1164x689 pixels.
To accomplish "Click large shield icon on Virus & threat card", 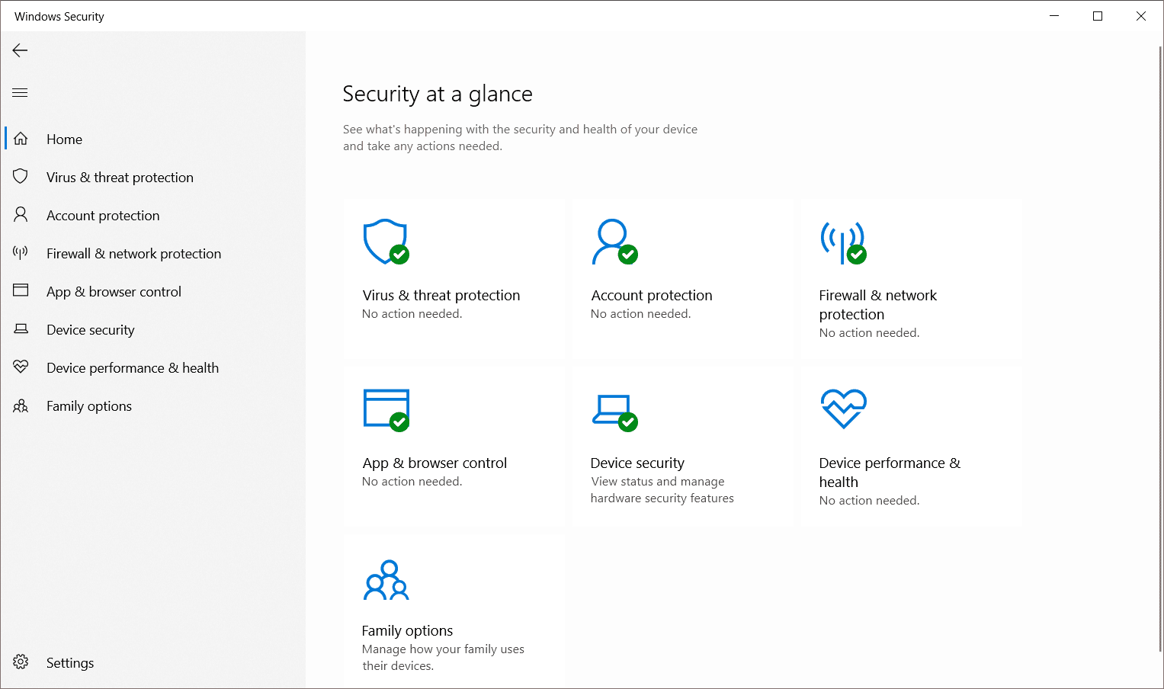I will (x=386, y=242).
